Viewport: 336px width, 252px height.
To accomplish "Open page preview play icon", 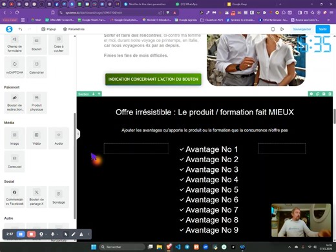I will pos(282,29).
